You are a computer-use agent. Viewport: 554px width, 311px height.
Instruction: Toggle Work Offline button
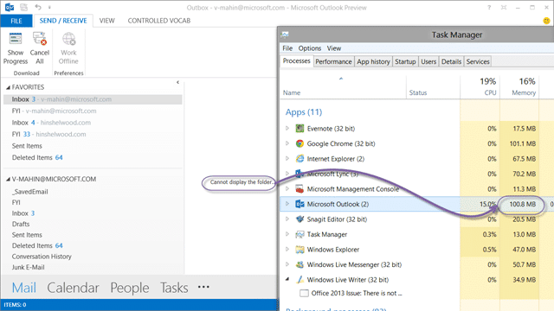pos(68,48)
